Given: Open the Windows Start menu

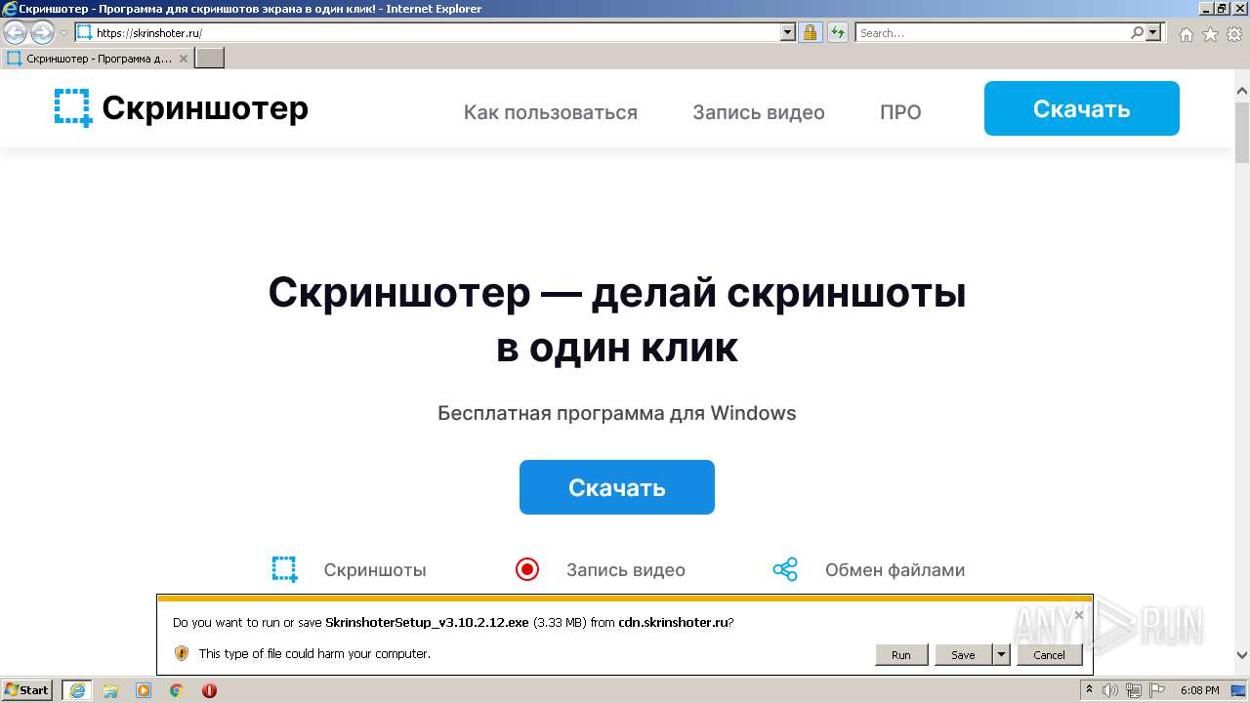Looking at the screenshot, I should pos(27,690).
